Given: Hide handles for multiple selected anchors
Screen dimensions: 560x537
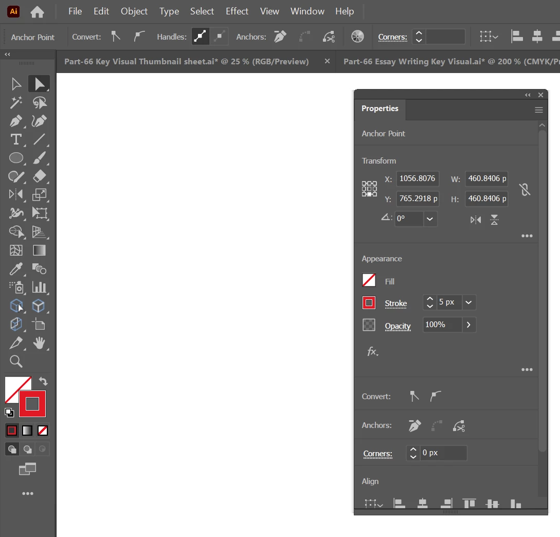Looking at the screenshot, I should [219, 37].
